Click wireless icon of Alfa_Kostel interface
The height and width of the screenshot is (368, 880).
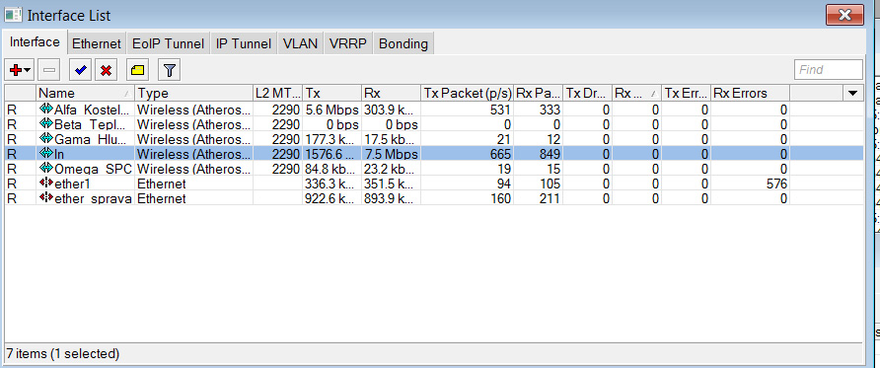(x=46, y=109)
